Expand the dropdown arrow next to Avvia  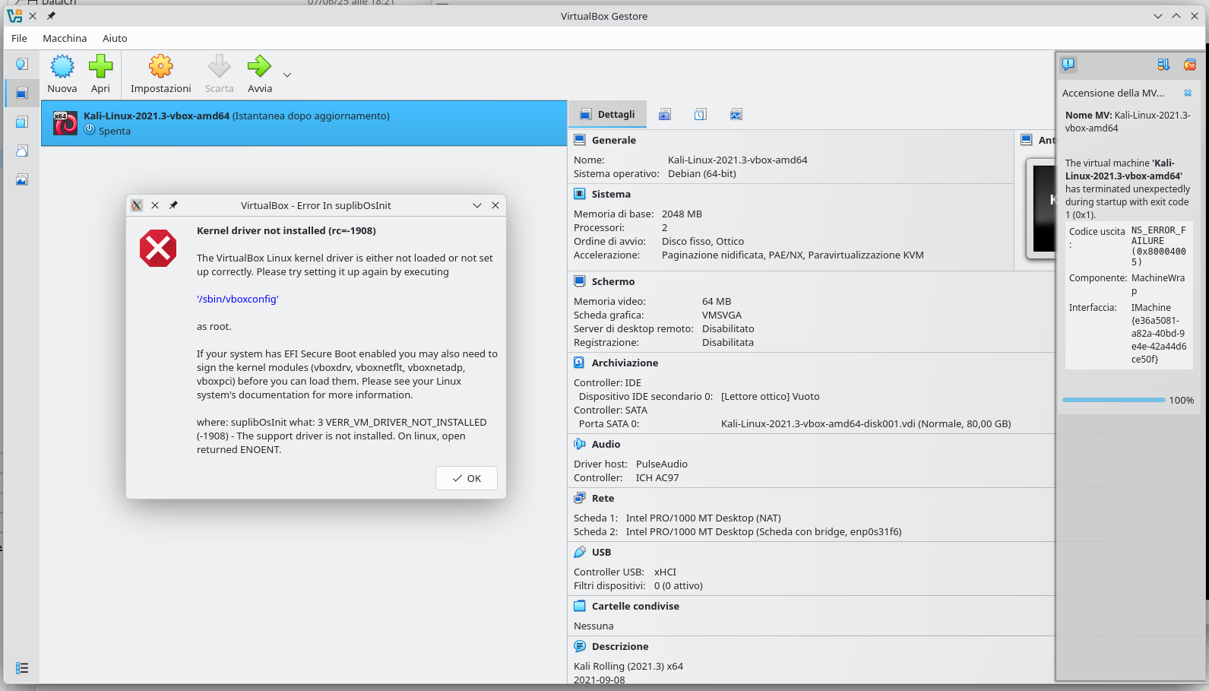click(287, 75)
